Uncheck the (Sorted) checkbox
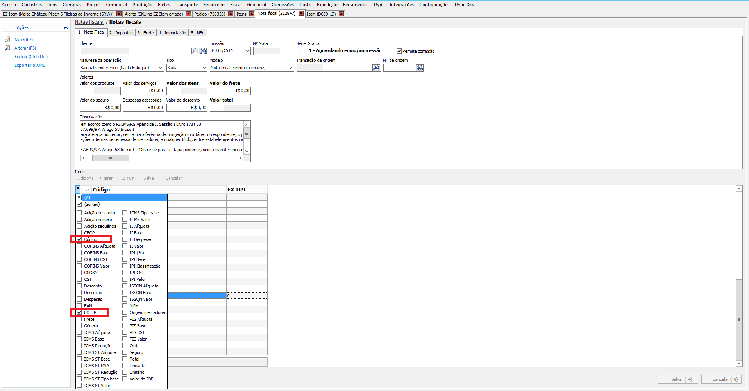Image resolution: width=749 pixels, height=391 pixels. (79, 204)
